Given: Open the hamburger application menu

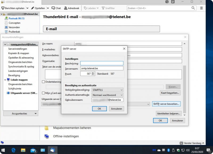Looking at the screenshot, I should coord(202,8).
